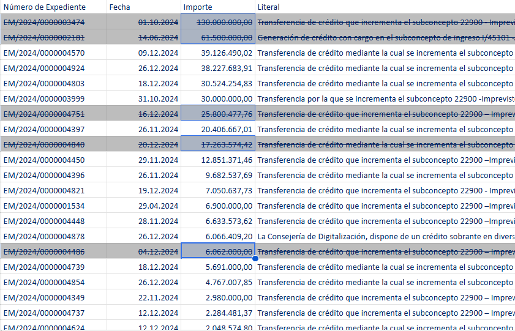Viewport: 515px width, 331px height.
Task: Select the amount 6.633.573,62
Action: click(x=218, y=221)
